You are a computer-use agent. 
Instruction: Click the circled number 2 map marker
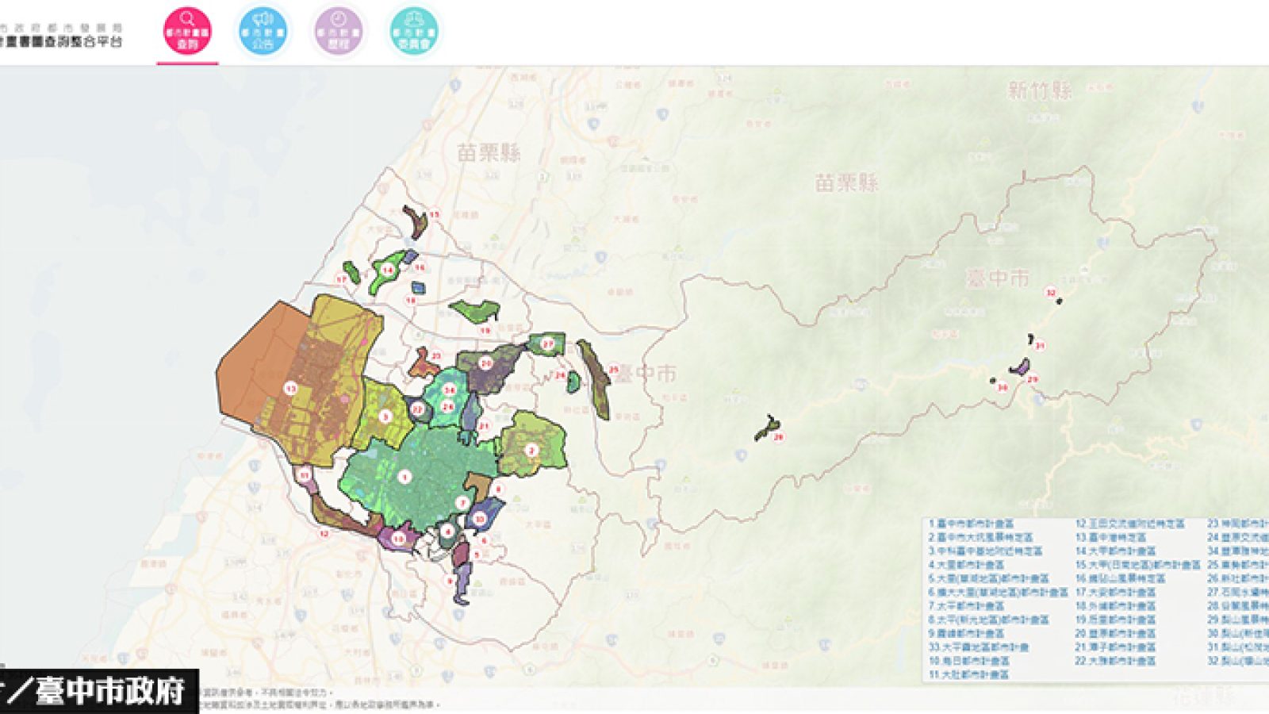pyautogui.click(x=532, y=451)
